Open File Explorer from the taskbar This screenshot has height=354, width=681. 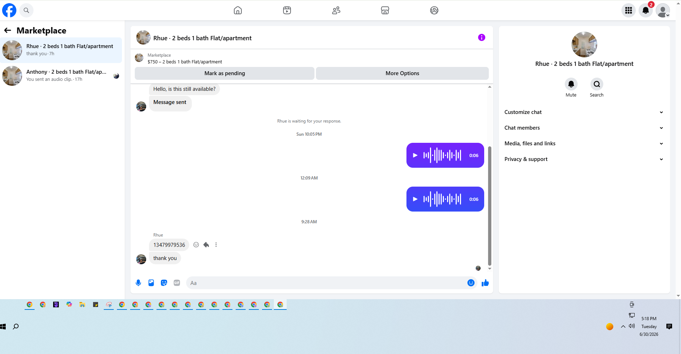82,304
